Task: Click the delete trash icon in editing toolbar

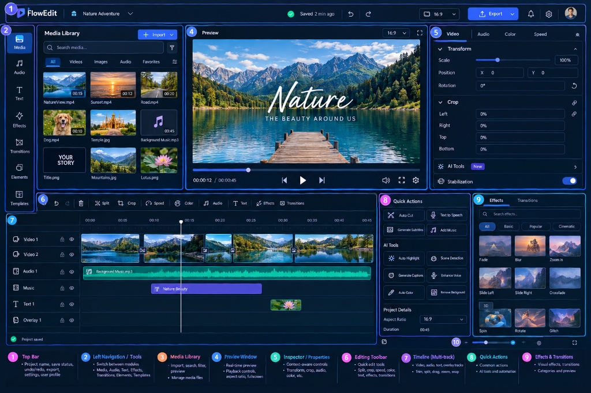Action: [x=81, y=203]
